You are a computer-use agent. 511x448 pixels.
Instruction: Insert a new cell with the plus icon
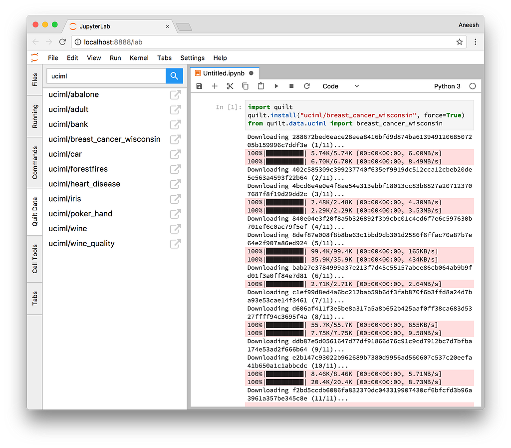pos(215,86)
